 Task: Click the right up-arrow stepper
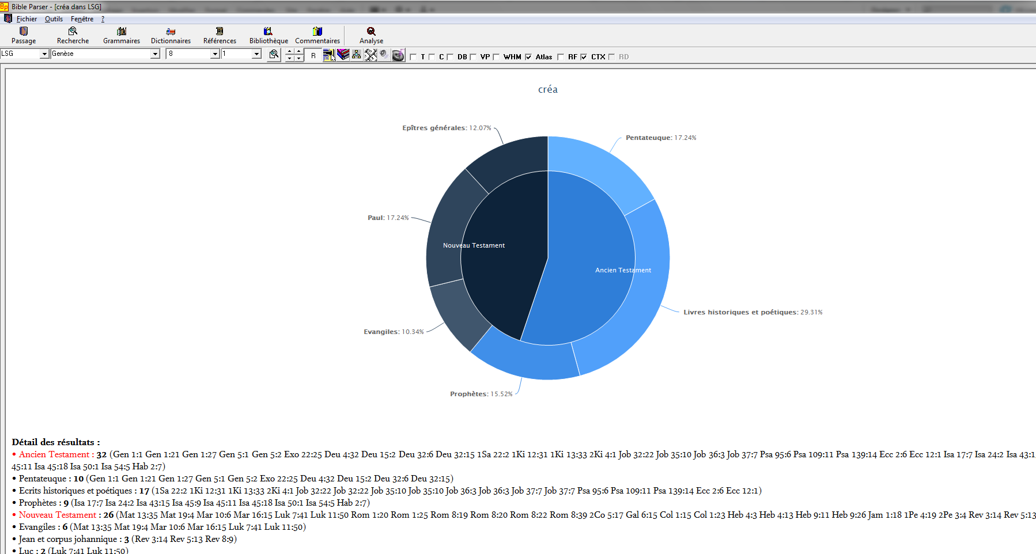point(299,51)
